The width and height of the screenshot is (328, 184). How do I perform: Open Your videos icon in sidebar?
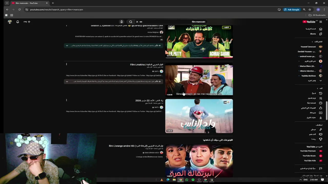321,113
